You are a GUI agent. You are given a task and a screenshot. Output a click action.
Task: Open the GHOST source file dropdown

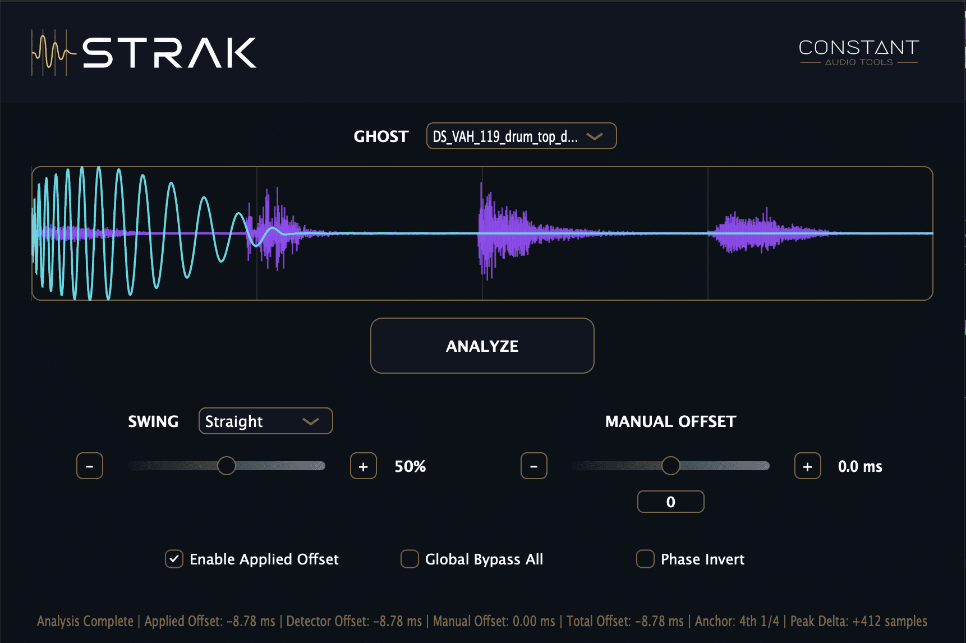point(521,136)
